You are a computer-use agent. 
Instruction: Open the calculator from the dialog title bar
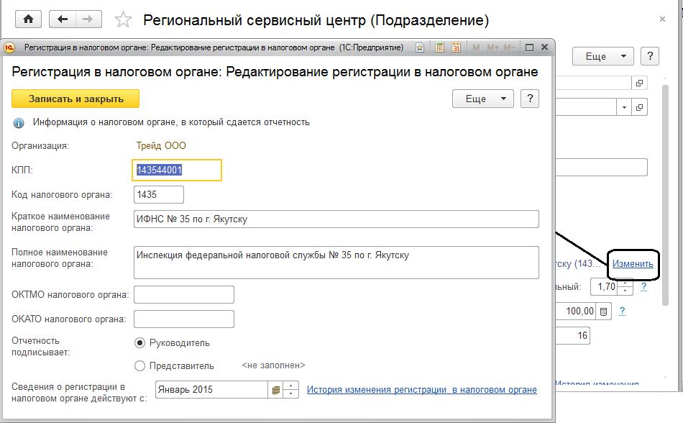pos(440,47)
